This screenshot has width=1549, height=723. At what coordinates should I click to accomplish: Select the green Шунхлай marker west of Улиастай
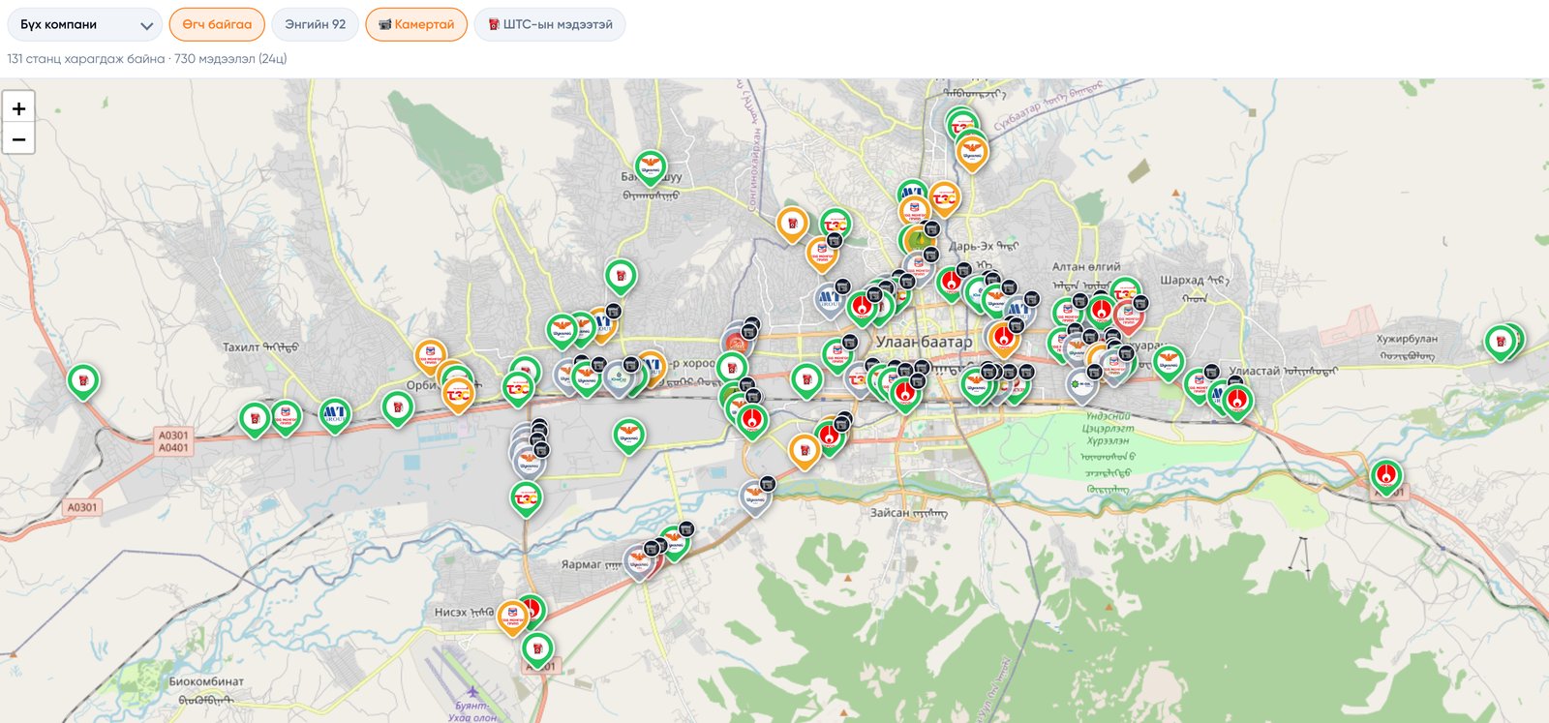(x=1169, y=362)
